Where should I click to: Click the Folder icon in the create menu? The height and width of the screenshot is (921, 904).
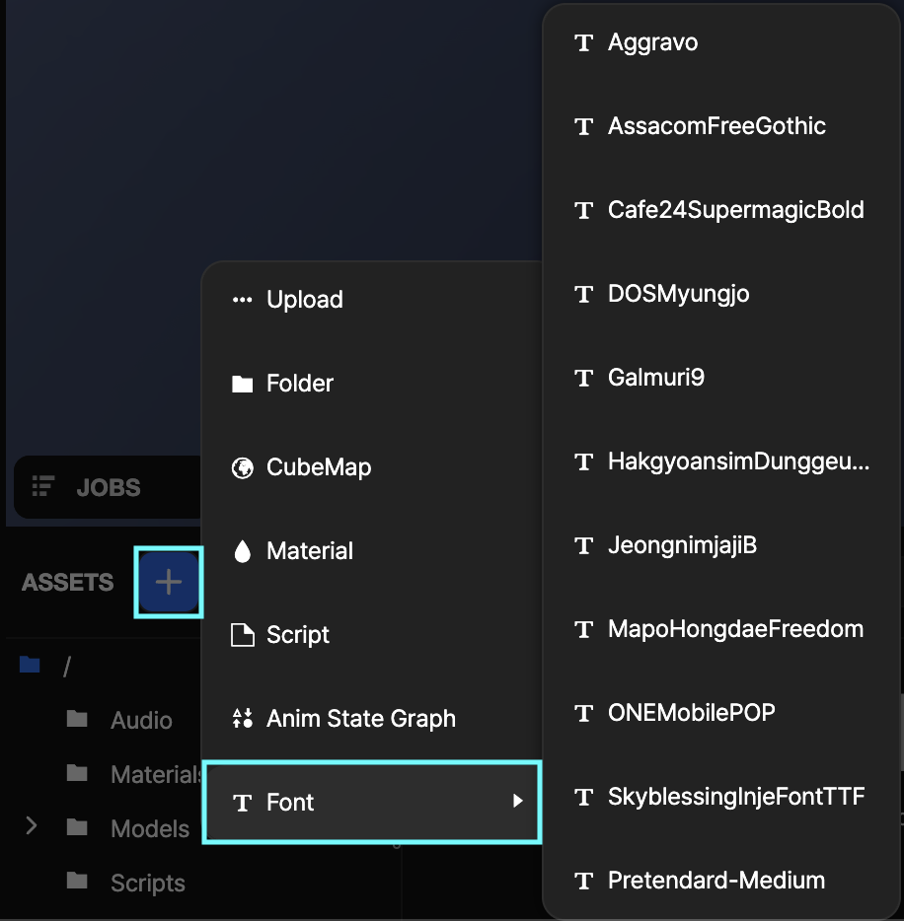[242, 383]
